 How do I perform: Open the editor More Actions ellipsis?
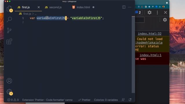[130, 7]
